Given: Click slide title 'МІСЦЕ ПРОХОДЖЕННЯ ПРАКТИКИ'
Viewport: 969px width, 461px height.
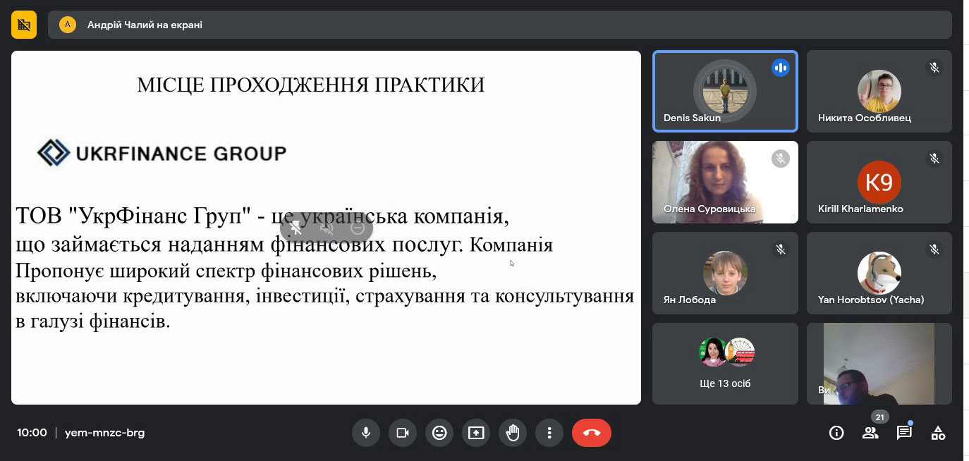Looking at the screenshot, I should click(311, 85).
